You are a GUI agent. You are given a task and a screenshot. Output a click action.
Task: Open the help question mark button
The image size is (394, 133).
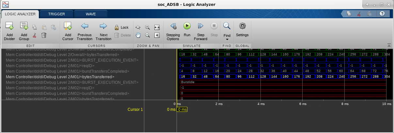click(x=382, y=14)
